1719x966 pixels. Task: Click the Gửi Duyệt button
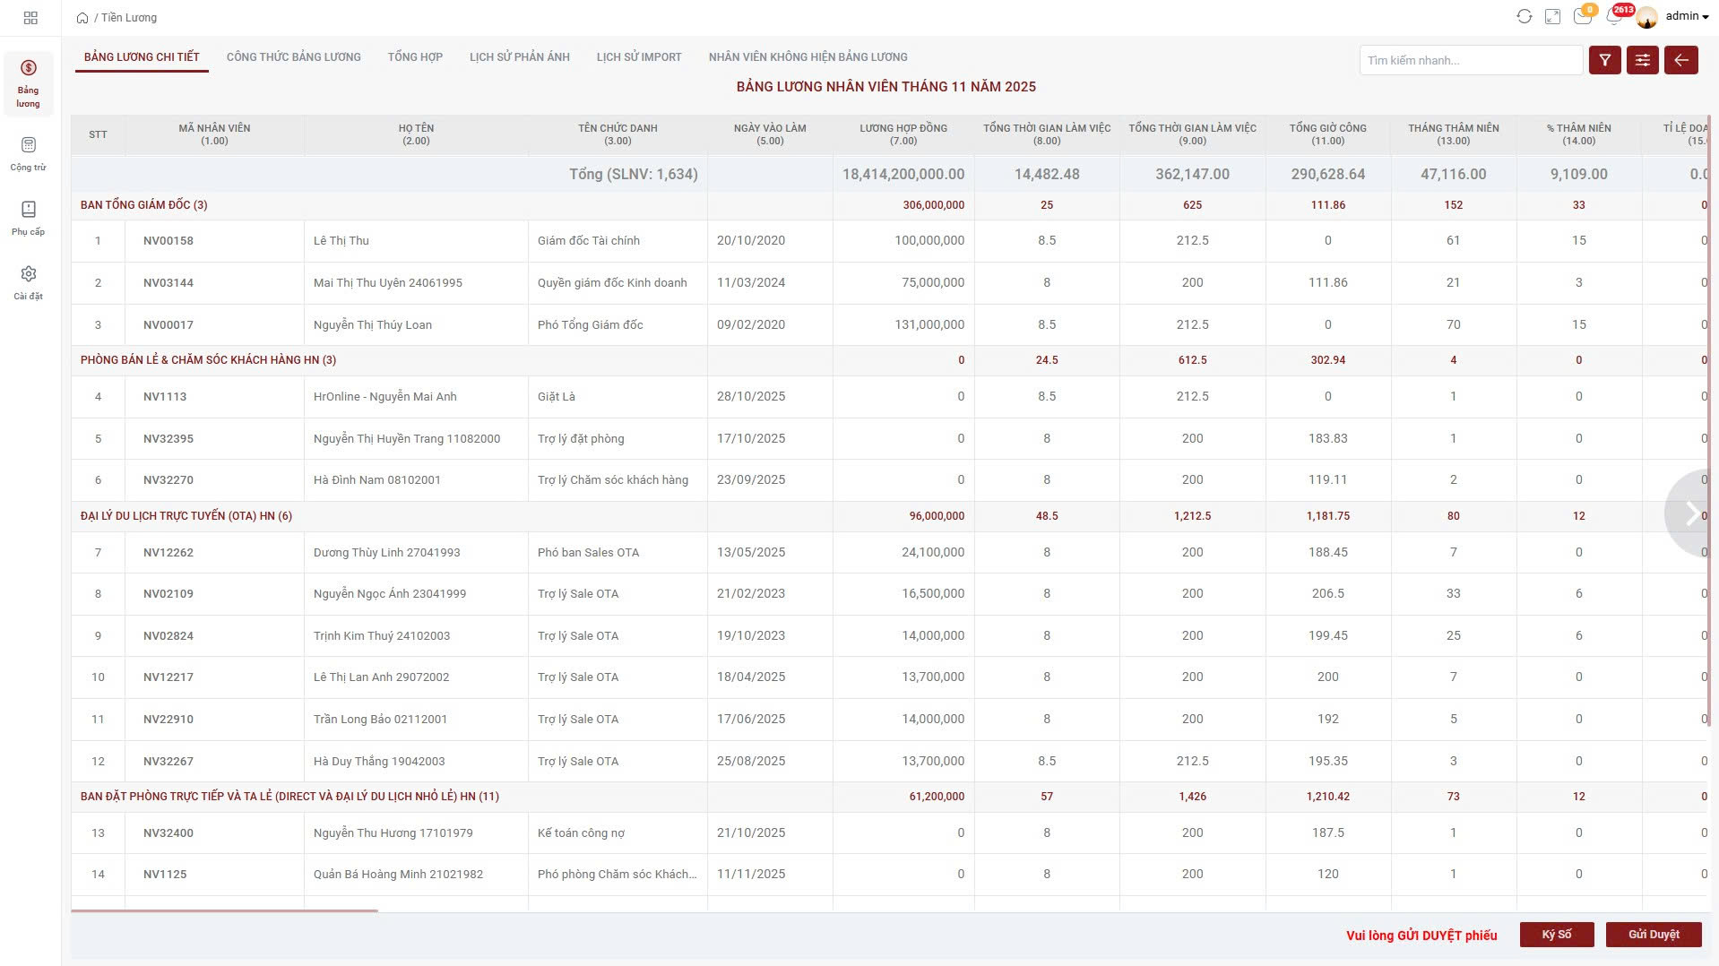click(1653, 935)
